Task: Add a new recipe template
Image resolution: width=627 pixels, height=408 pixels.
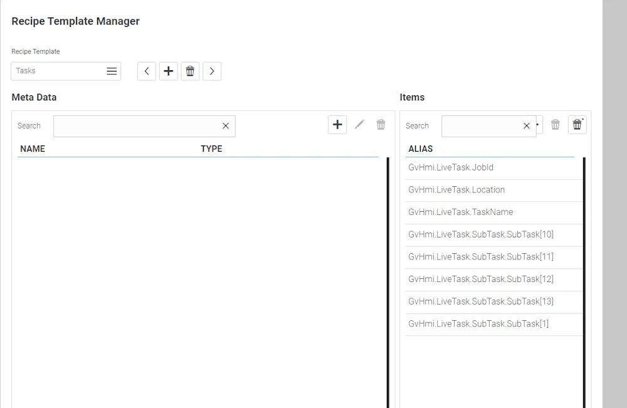Action: (168, 71)
